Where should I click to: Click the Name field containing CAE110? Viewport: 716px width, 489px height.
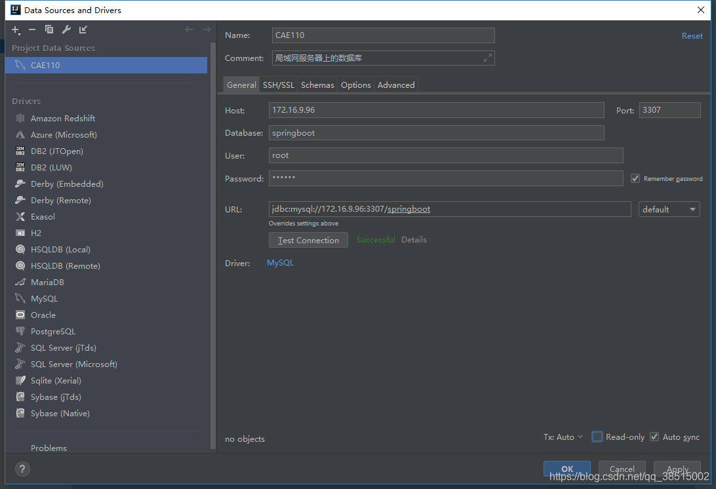tap(383, 35)
